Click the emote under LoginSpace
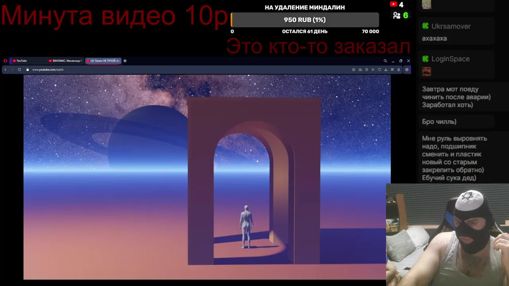Viewport: 509px width, 286px height. (x=426, y=71)
